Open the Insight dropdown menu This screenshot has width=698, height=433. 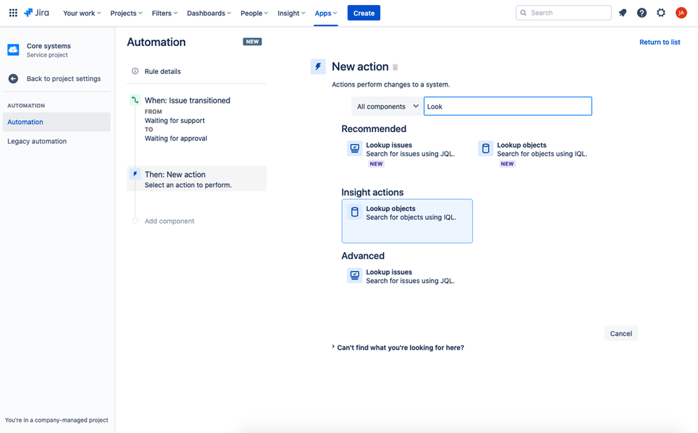click(x=291, y=13)
